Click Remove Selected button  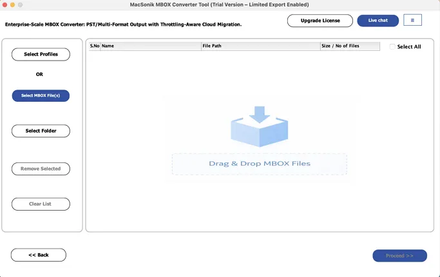(x=41, y=169)
